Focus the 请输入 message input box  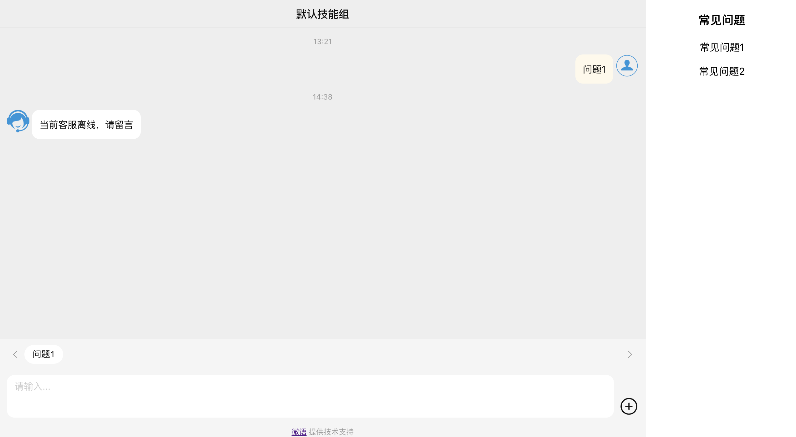310,396
